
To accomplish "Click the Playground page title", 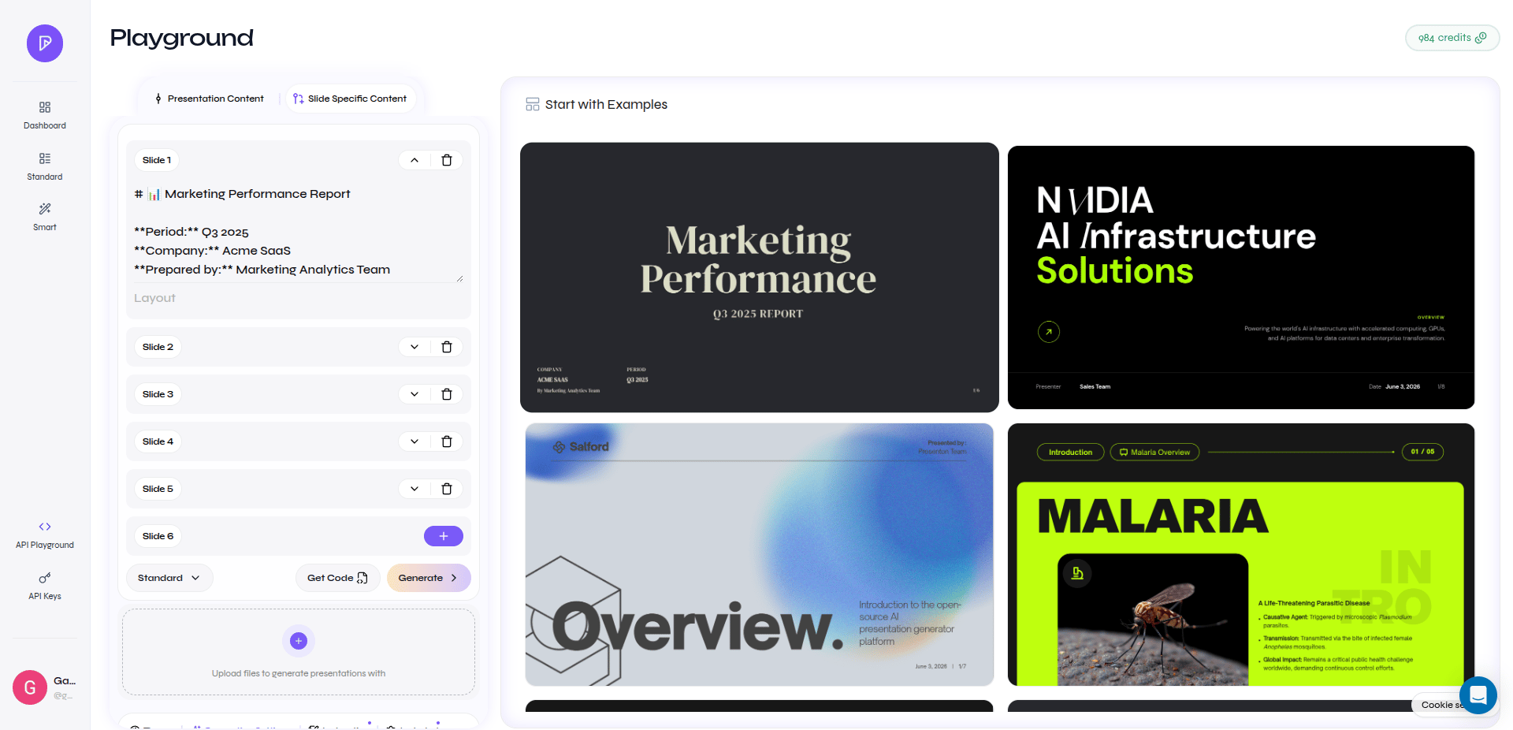I will 182,38.
